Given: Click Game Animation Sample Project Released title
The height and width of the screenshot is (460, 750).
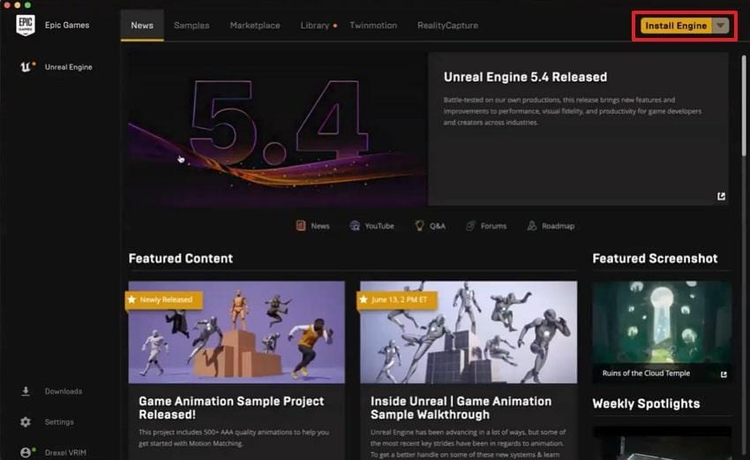Looking at the screenshot, I should 231,408.
